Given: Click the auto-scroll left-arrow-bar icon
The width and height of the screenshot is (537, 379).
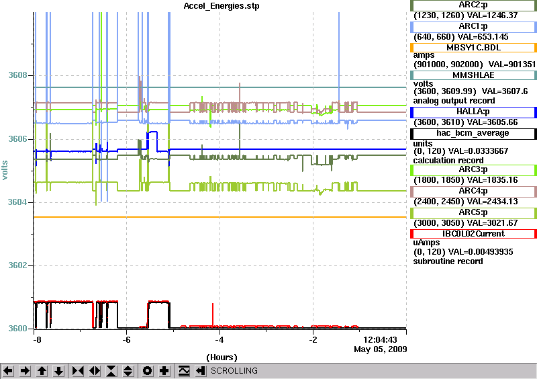Looking at the screenshot, I should pyautogui.click(x=201, y=371).
